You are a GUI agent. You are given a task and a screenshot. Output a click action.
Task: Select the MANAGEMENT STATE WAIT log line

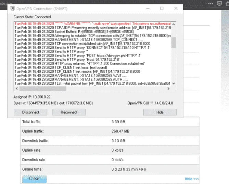pos(71,76)
